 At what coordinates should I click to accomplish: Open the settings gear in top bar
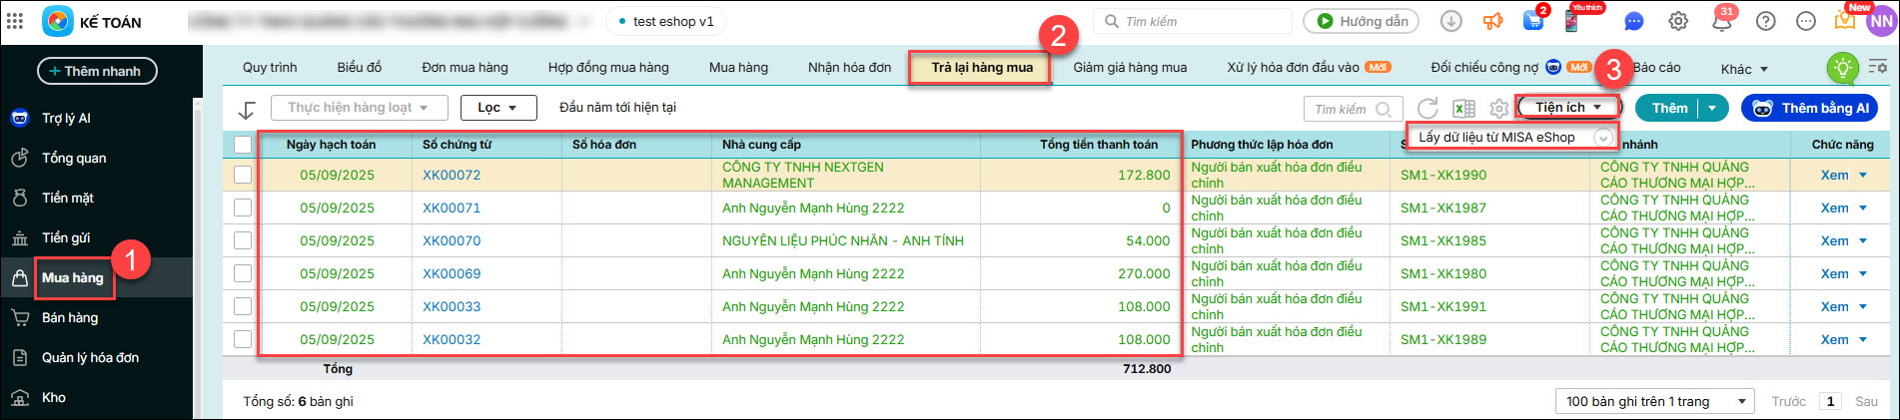(x=1678, y=21)
